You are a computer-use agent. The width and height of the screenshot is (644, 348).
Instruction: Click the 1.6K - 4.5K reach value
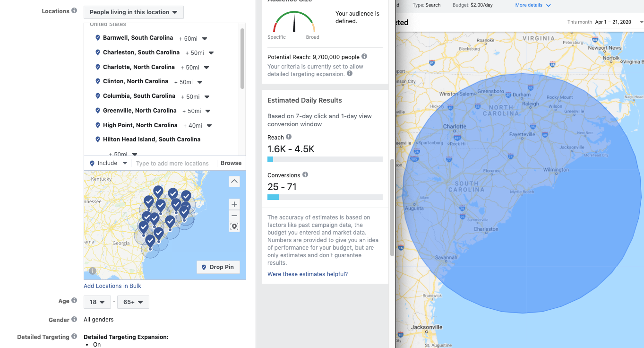coord(291,149)
